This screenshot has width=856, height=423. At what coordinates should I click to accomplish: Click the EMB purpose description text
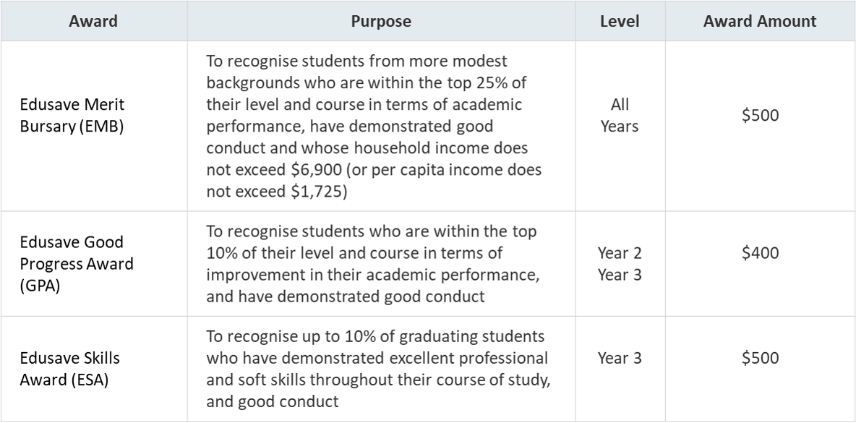374,126
